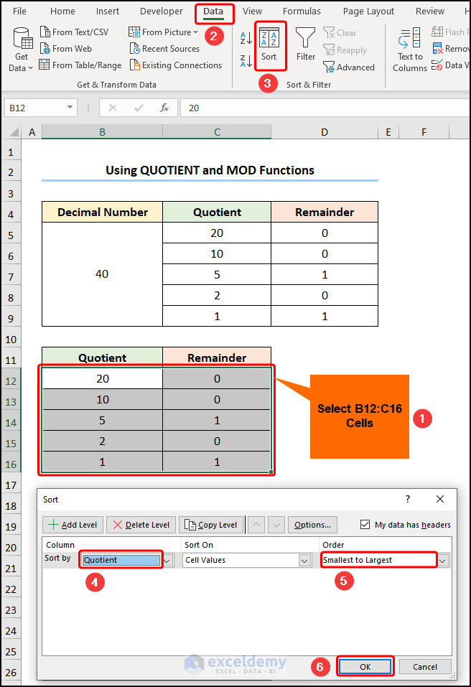This screenshot has width=471, height=687.
Task: Reapply the filter
Action: pos(345,50)
